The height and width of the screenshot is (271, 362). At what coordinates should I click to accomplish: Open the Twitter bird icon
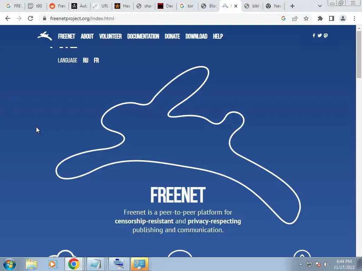320,36
